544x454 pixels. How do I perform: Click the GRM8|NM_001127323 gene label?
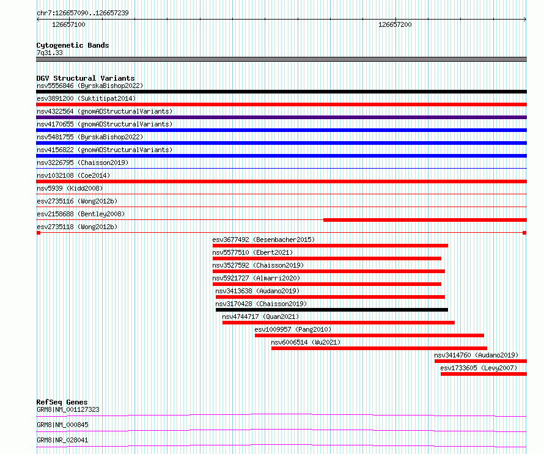point(68,409)
